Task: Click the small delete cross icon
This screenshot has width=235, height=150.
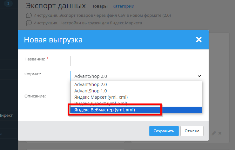Action: pos(220,133)
